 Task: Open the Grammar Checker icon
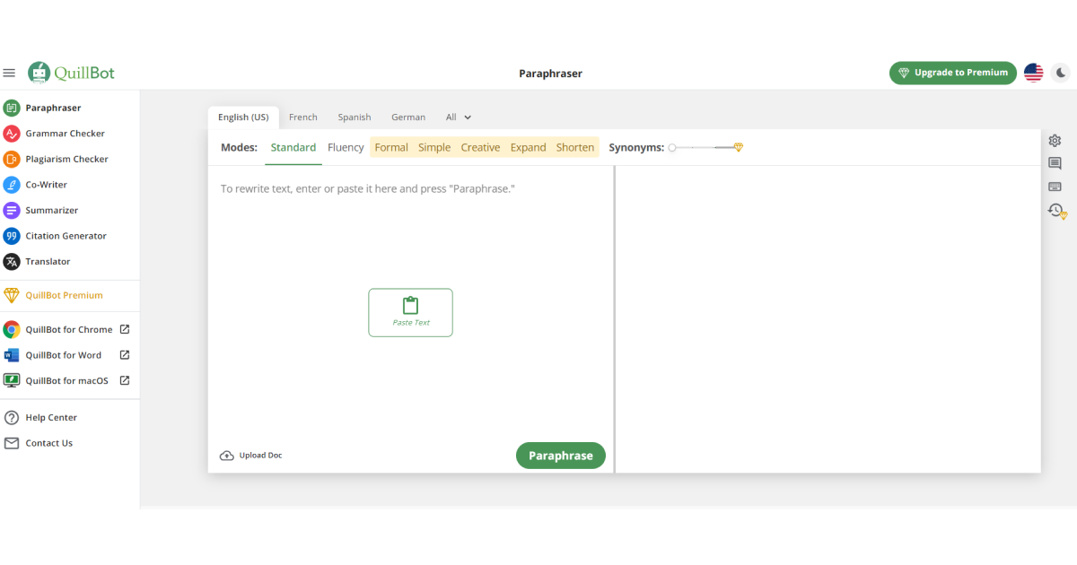[x=11, y=134]
